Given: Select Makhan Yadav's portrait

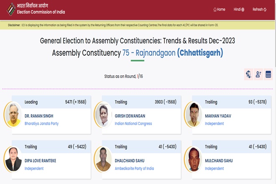Looking at the screenshot, I should 193,115.
